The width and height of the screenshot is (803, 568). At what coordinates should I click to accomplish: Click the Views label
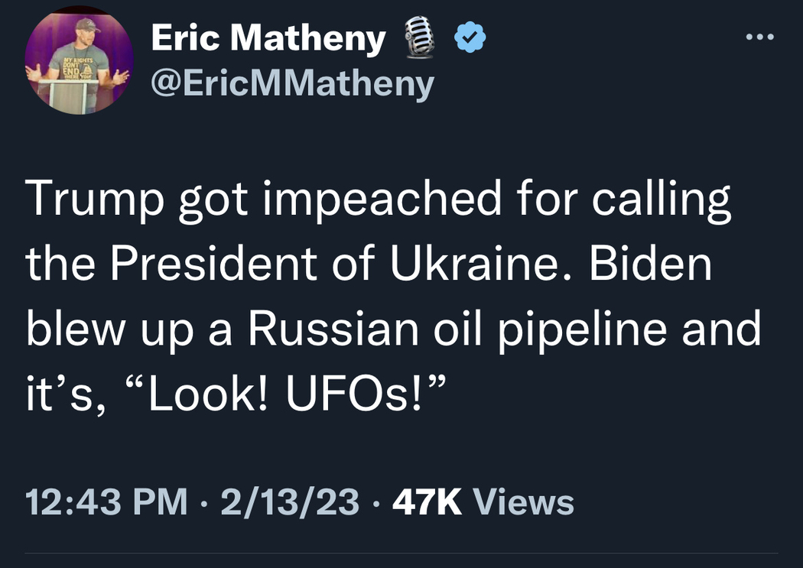click(524, 502)
